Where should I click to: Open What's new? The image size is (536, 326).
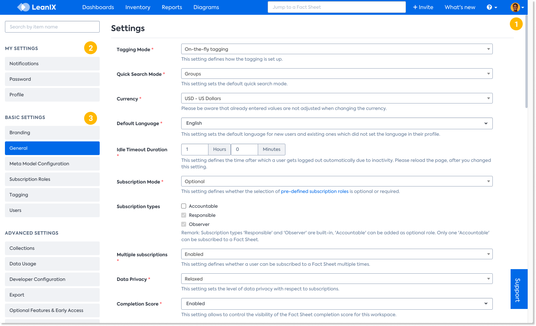[x=460, y=7]
